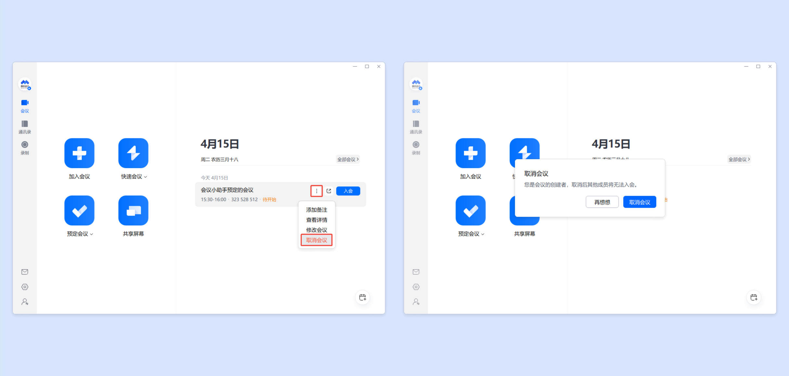Image resolution: width=789 pixels, height=376 pixels.
Task: Confirm with blue 取消会议 dialog button
Action: (x=640, y=202)
